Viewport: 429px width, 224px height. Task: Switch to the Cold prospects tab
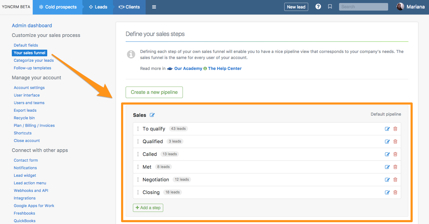click(x=58, y=7)
